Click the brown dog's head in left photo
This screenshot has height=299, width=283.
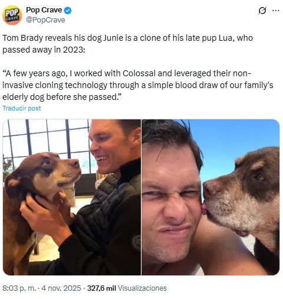click(x=44, y=174)
